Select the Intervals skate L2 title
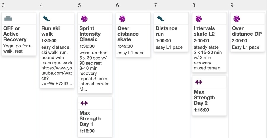The height and width of the screenshot is (138, 267). 204,31
